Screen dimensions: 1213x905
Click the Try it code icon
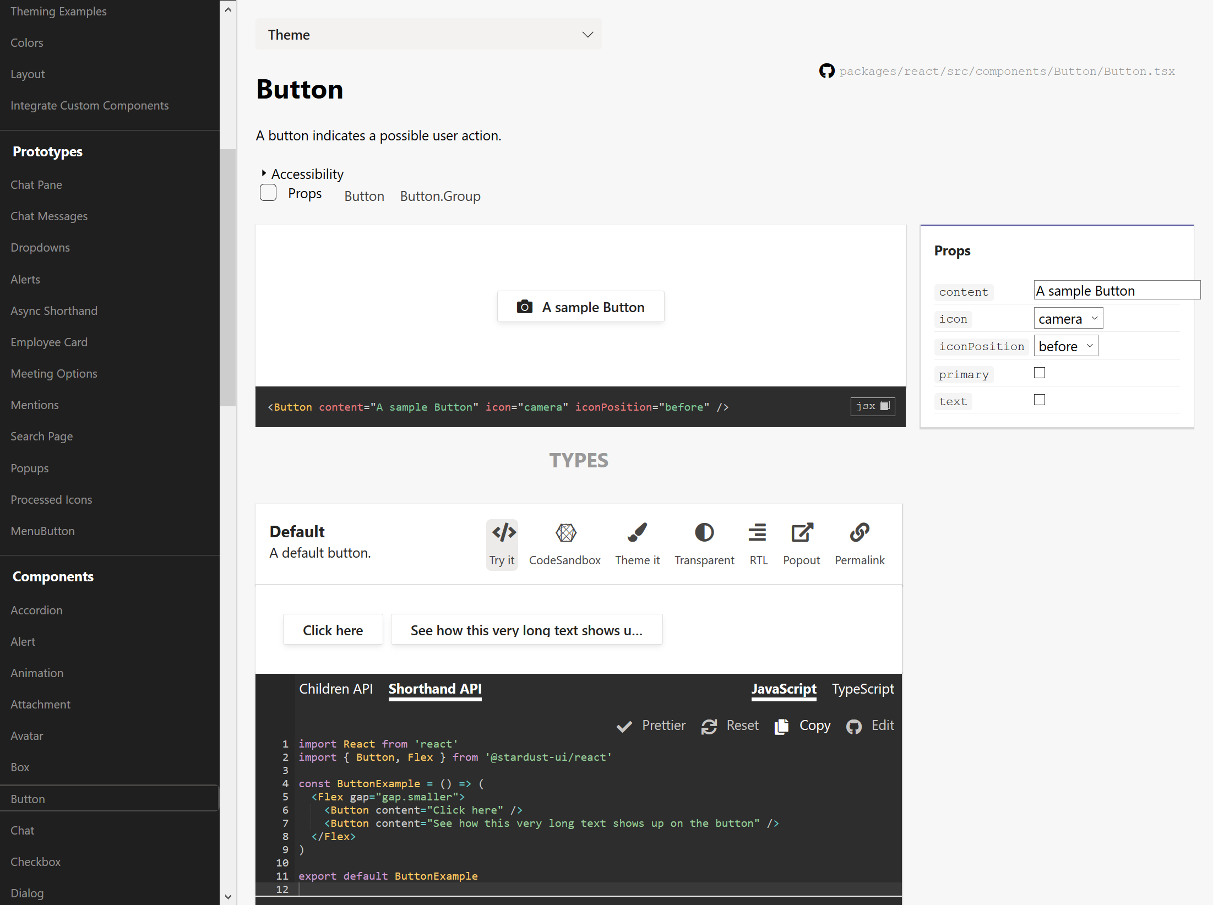pos(503,533)
